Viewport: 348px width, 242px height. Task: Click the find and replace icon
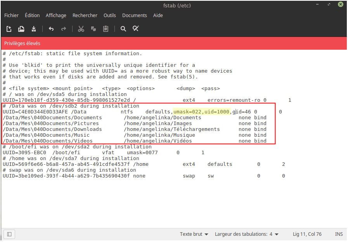(136, 29)
